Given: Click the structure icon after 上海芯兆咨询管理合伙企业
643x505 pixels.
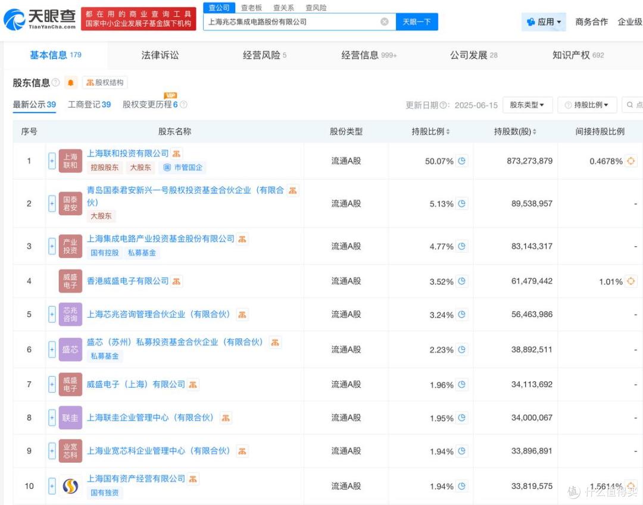Looking at the screenshot, I should click(x=242, y=315).
